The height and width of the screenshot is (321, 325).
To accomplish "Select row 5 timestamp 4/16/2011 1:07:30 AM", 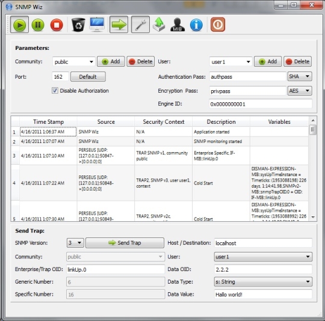I will [48, 211].
